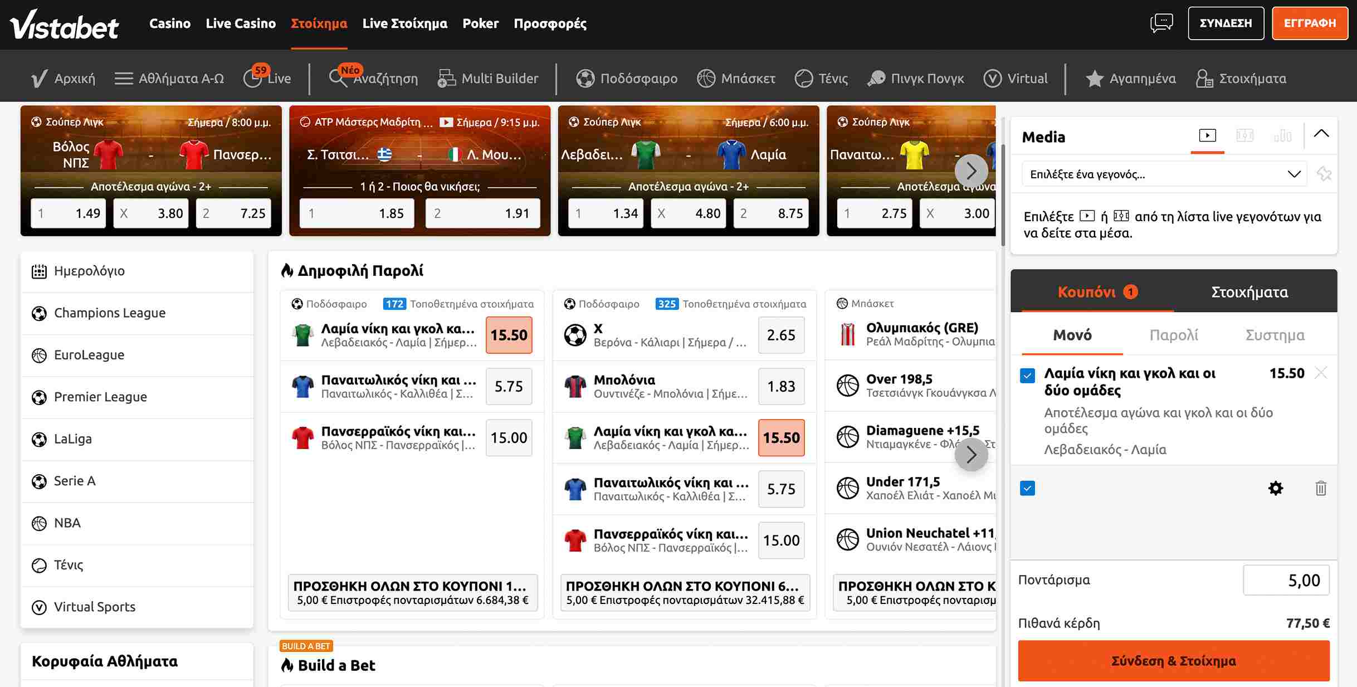The height and width of the screenshot is (687, 1357).
Task: Switch Media panel to video stream view
Action: pyautogui.click(x=1207, y=135)
